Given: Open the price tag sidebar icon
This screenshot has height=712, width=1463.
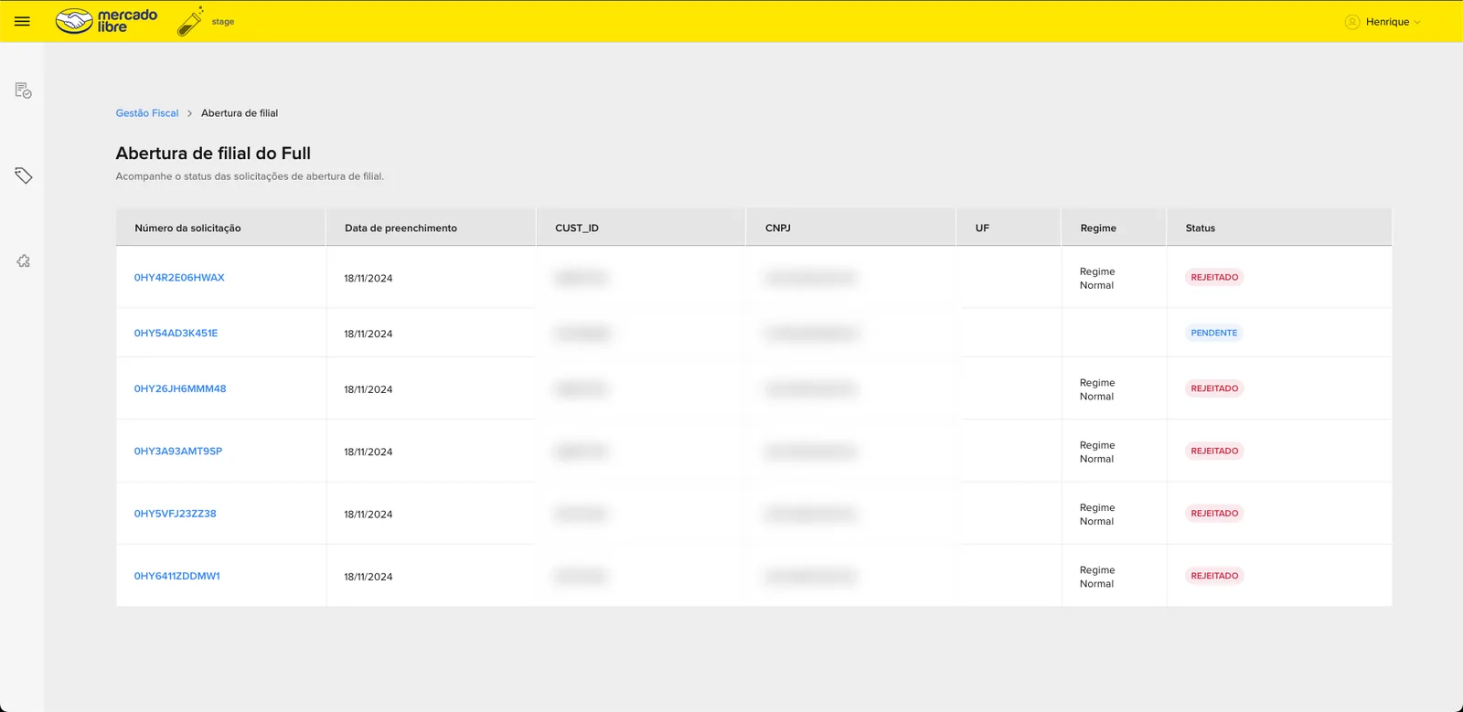Looking at the screenshot, I should click(x=23, y=175).
